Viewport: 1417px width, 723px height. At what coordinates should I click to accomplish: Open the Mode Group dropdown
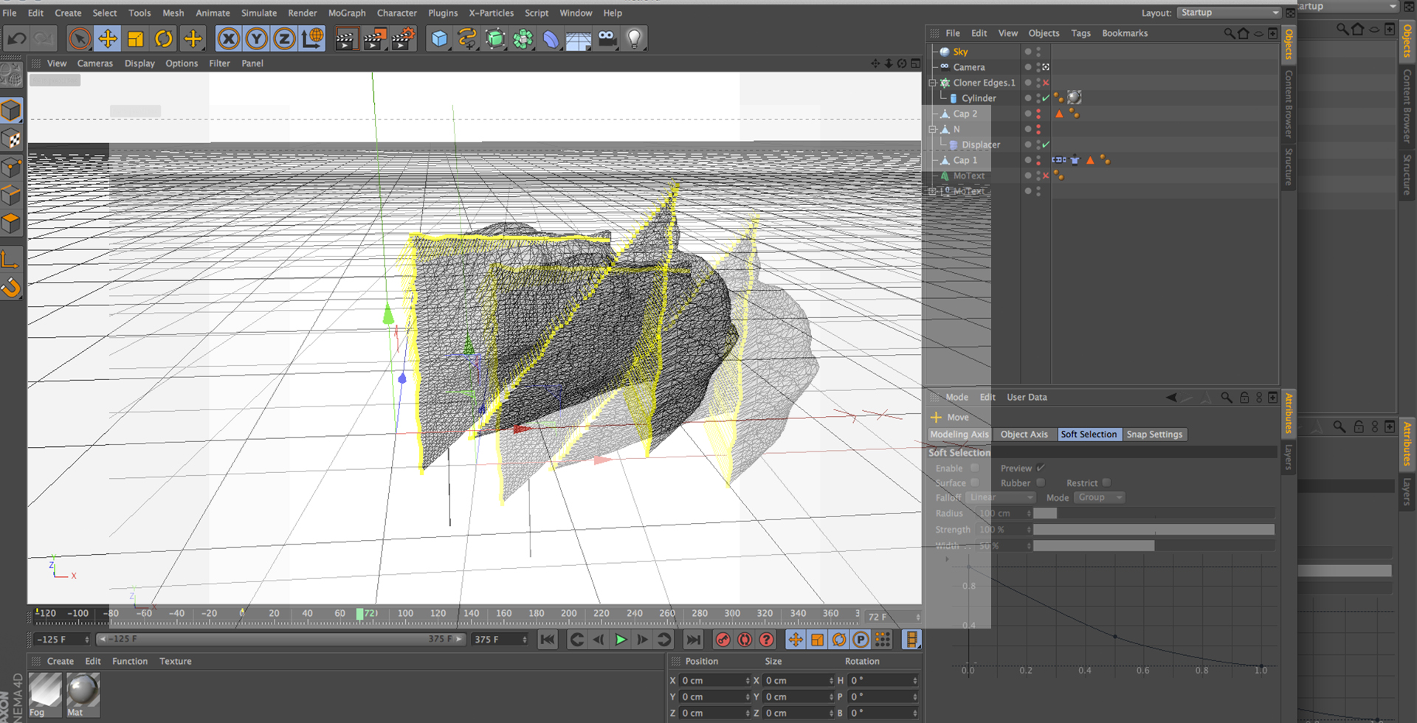(x=1098, y=498)
